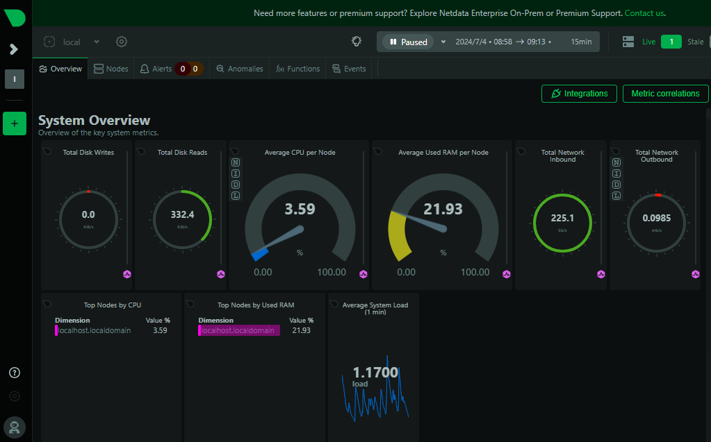Open the help question mark icon

pyautogui.click(x=15, y=373)
